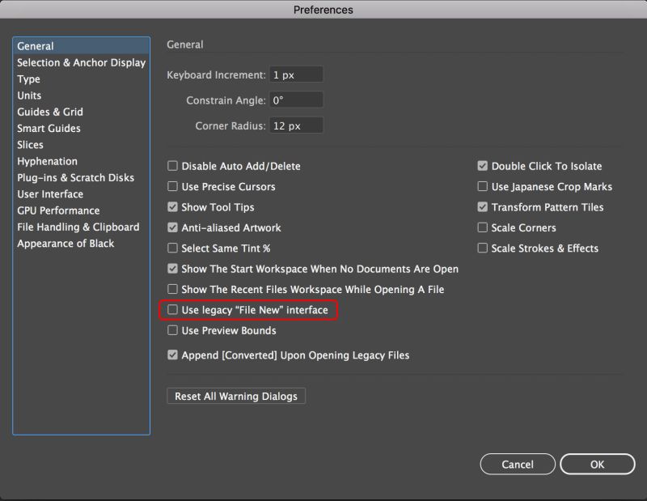Select the Hyphenation category

47,161
